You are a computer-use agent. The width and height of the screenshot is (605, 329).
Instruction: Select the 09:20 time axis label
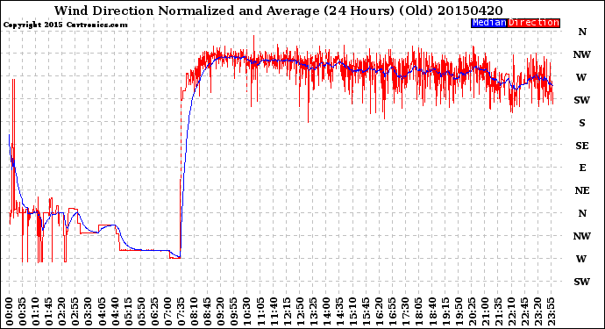tap(221, 311)
